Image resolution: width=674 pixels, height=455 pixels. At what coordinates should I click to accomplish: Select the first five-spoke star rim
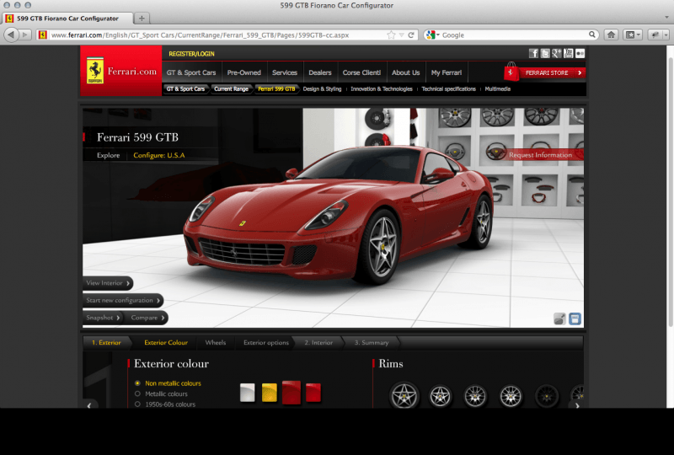[x=404, y=395]
